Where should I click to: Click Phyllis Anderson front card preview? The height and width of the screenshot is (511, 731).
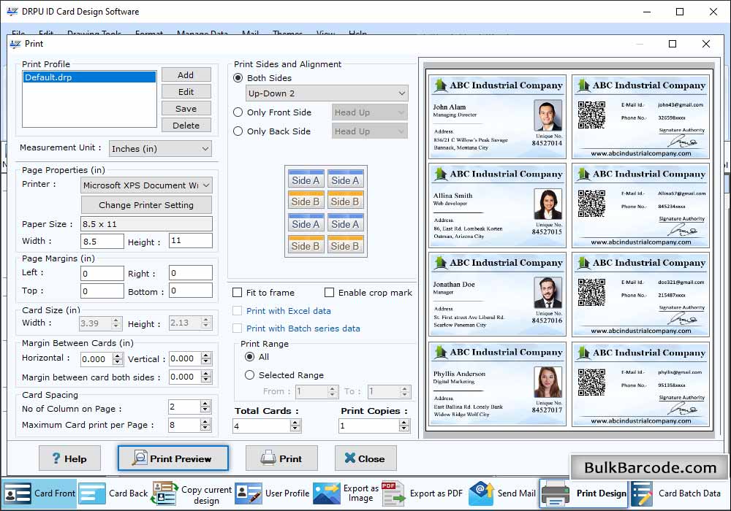(x=497, y=384)
